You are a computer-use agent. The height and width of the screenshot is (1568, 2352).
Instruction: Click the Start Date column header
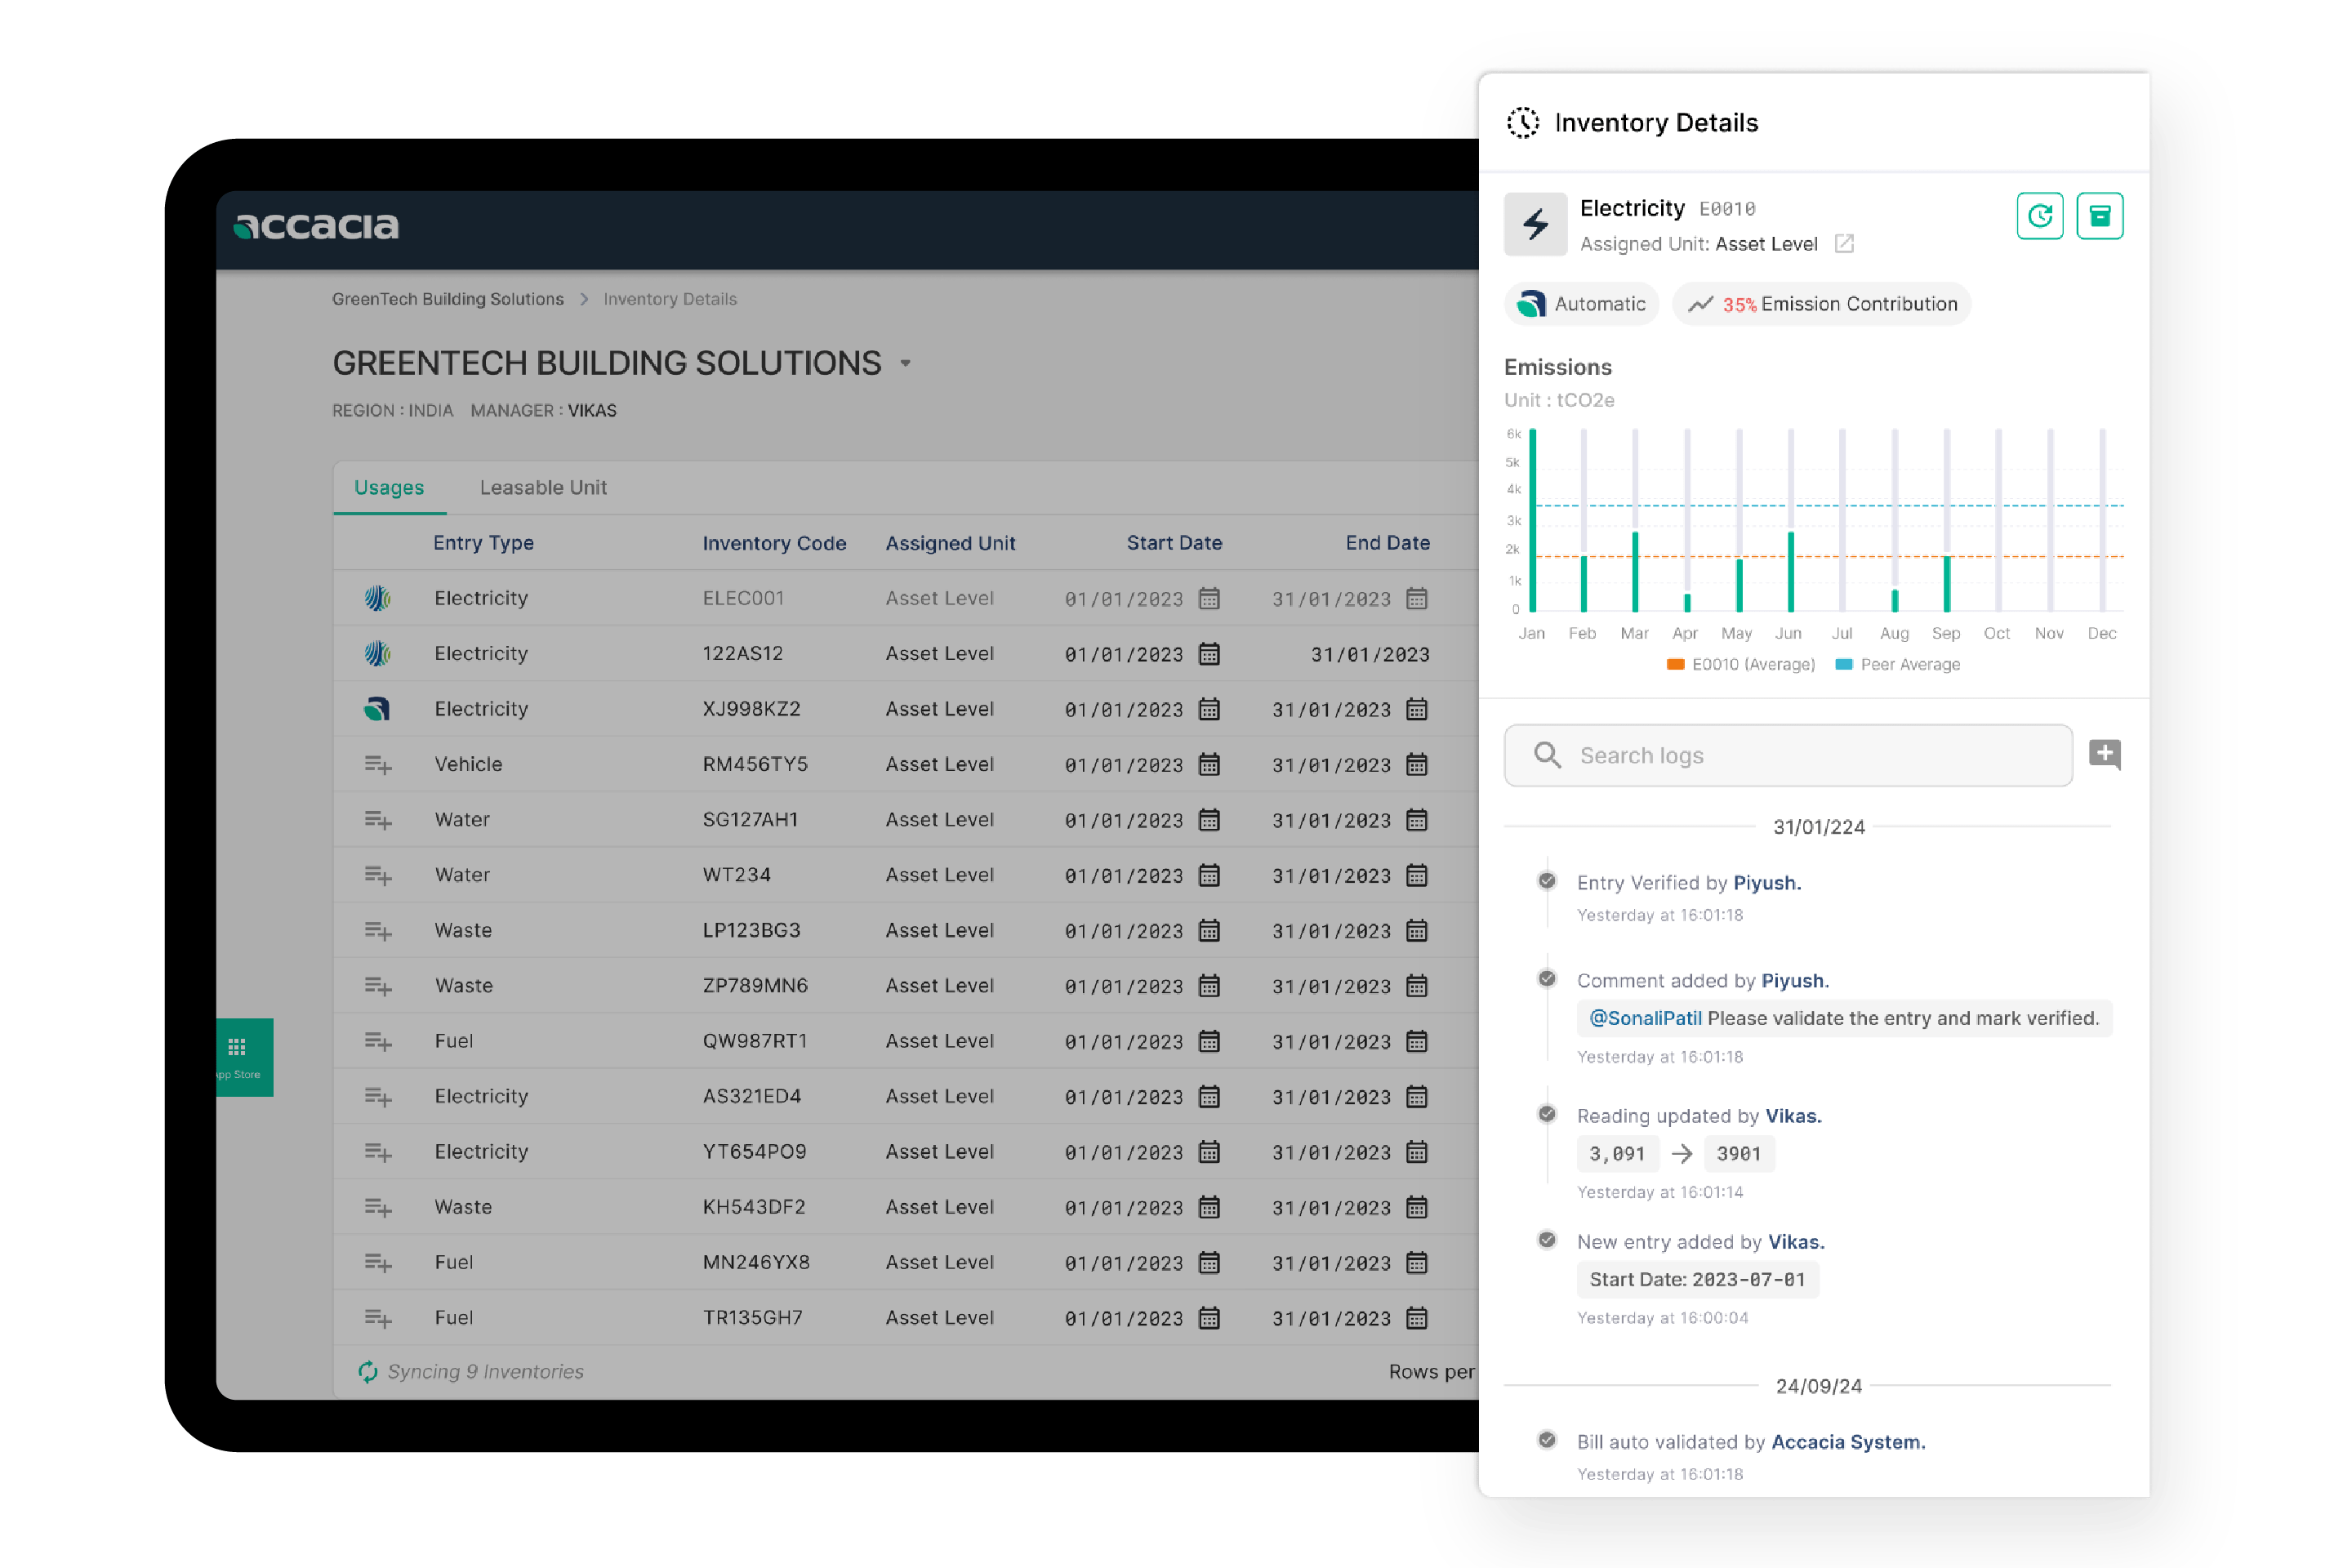coord(1174,543)
